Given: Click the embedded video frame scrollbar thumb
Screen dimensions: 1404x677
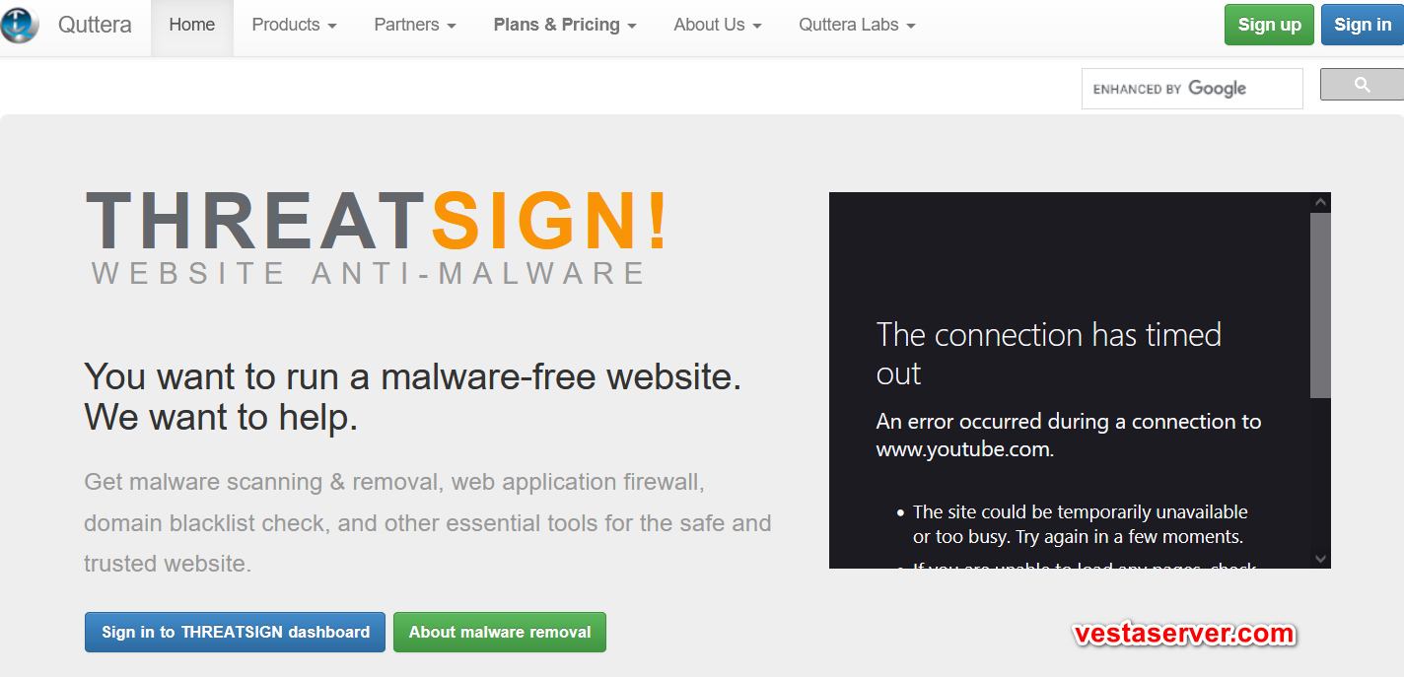Looking at the screenshot, I should click(1320, 305).
